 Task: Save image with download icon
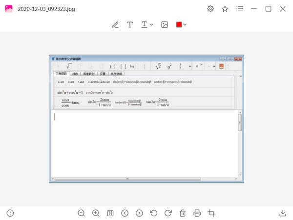coord(283,213)
